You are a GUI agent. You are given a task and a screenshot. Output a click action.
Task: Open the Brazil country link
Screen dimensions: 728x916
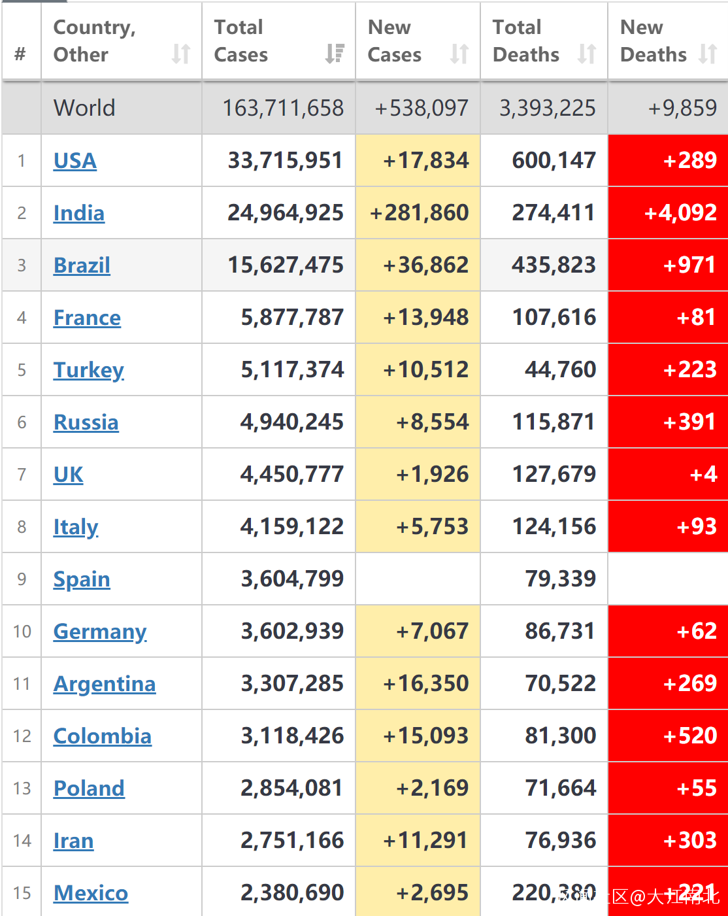pyautogui.click(x=82, y=265)
